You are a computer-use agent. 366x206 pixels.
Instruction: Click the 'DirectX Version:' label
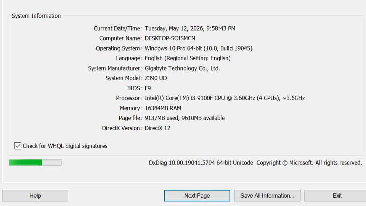[x=122, y=128]
